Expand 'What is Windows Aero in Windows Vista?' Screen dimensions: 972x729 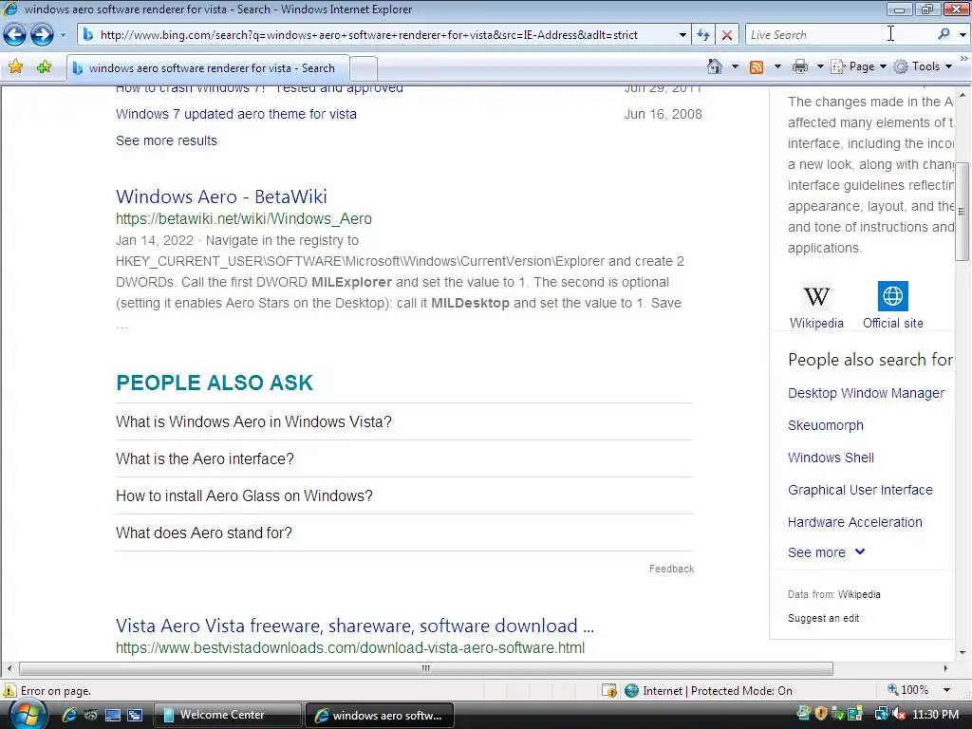pyautogui.click(x=403, y=421)
